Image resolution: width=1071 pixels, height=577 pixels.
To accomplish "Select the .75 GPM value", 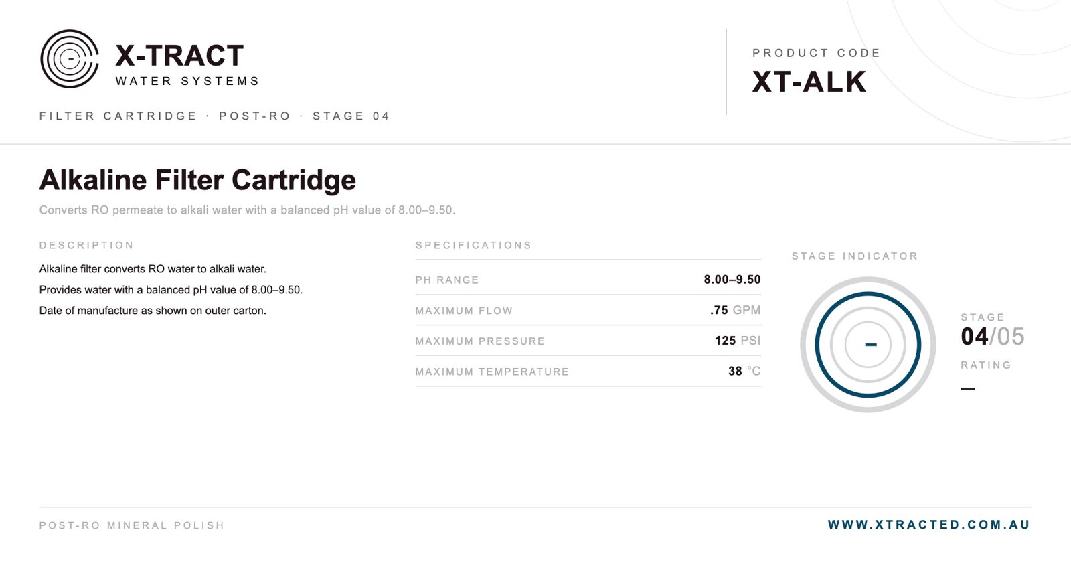I will point(736,310).
